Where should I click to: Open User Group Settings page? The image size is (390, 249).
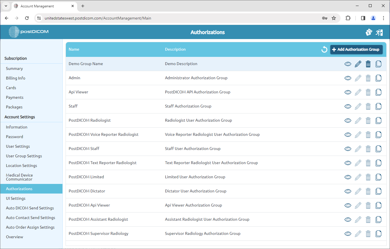[x=24, y=156]
